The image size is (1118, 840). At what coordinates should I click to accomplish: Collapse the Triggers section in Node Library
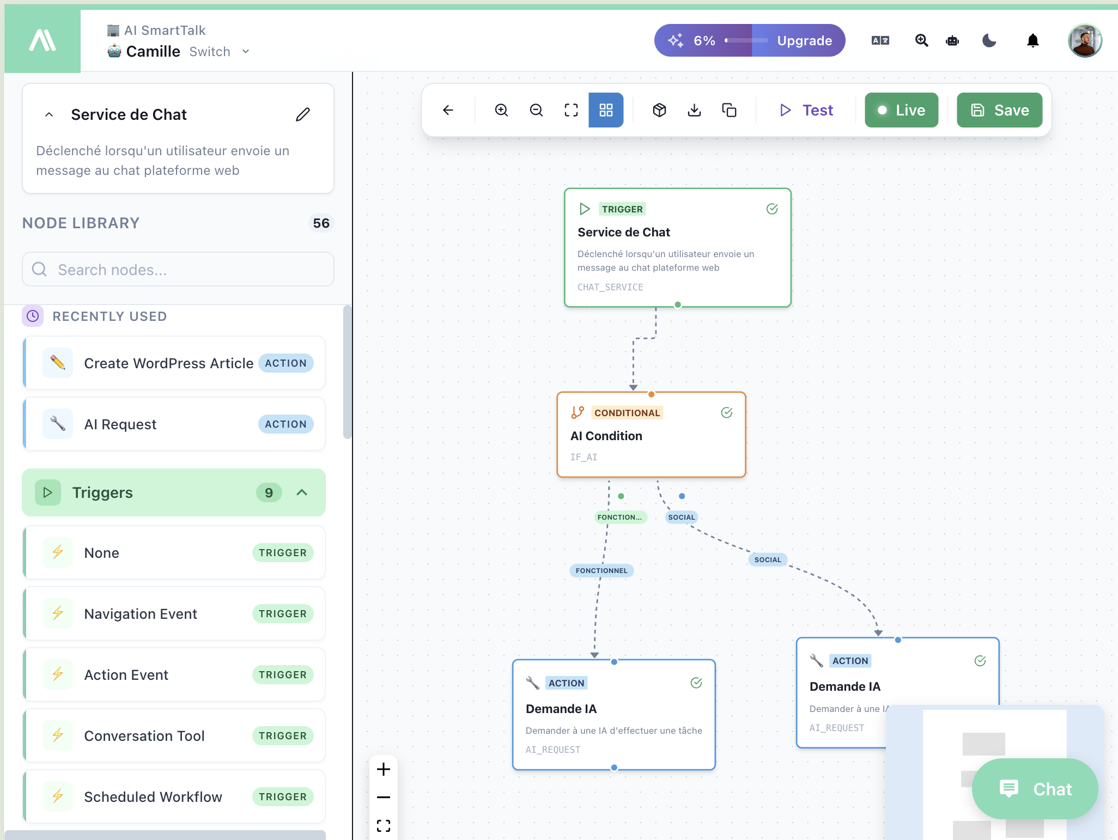302,492
